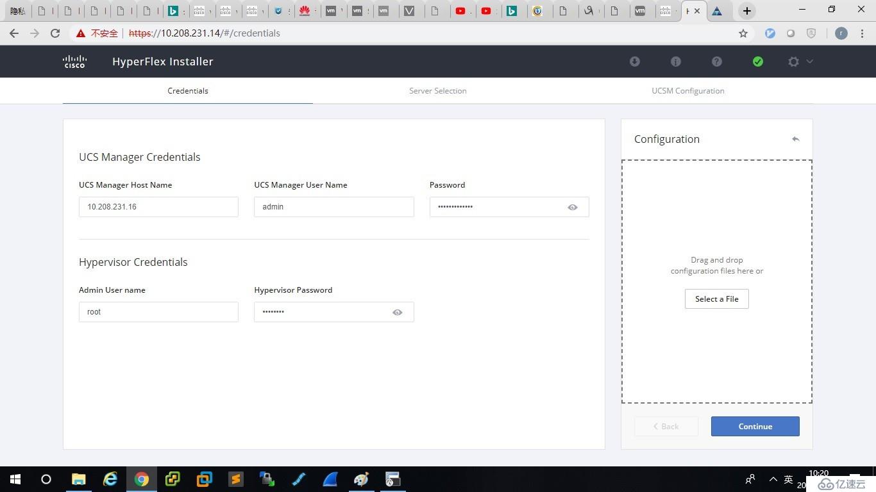Image resolution: width=876 pixels, height=492 pixels.
Task: Bookmark this page with the star
Action: (743, 33)
